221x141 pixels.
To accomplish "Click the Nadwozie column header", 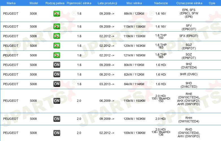I will 161,3.
